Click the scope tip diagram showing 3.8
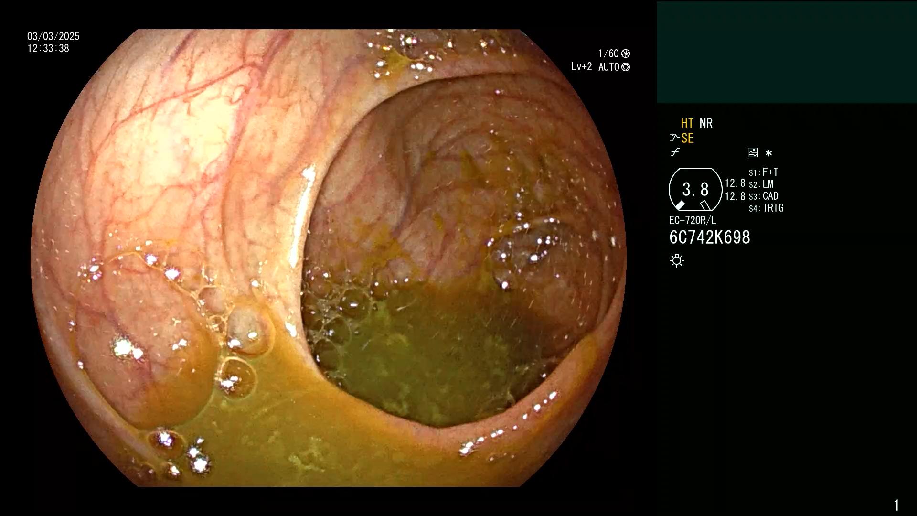This screenshot has width=917, height=516. (695, 190)
